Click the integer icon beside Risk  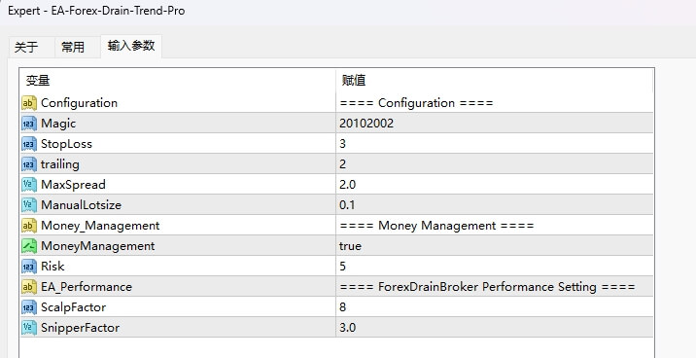[29, 267]
